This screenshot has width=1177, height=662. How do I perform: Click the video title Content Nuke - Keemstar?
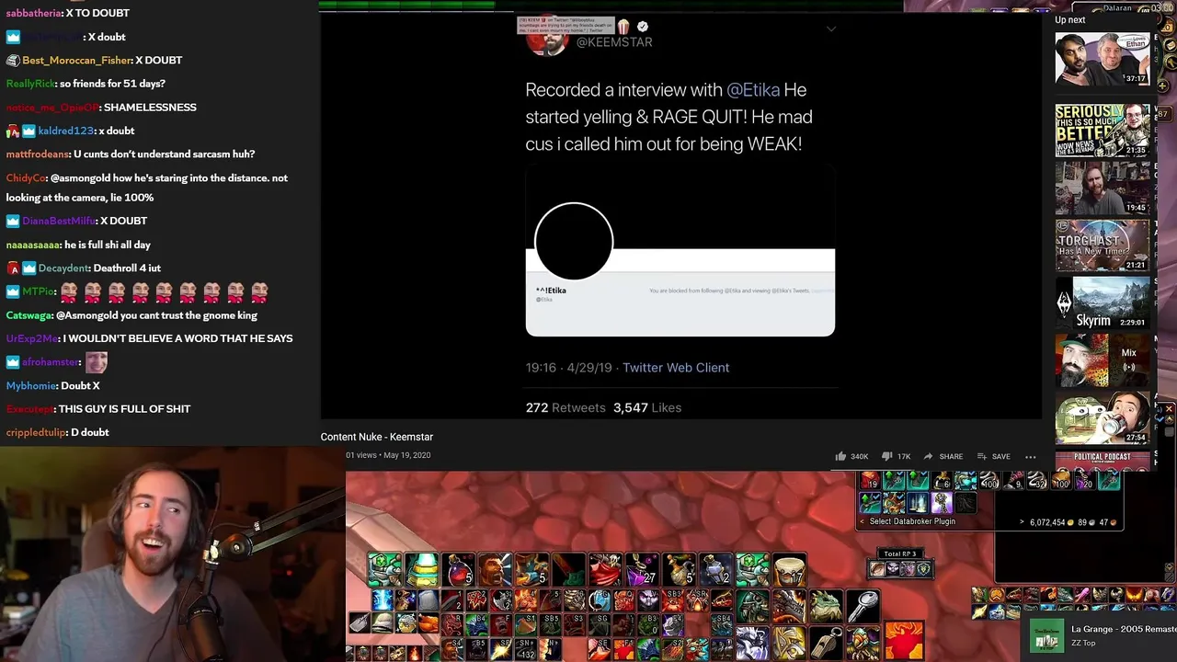click(376, 437)
